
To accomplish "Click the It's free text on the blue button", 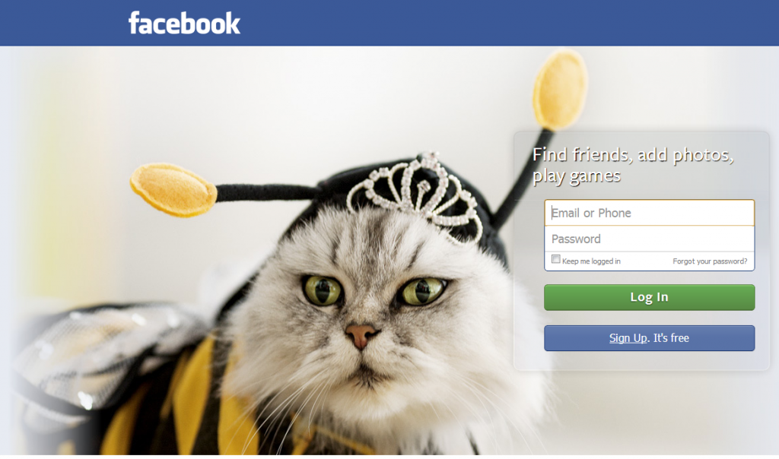I will tap(671, 338).
